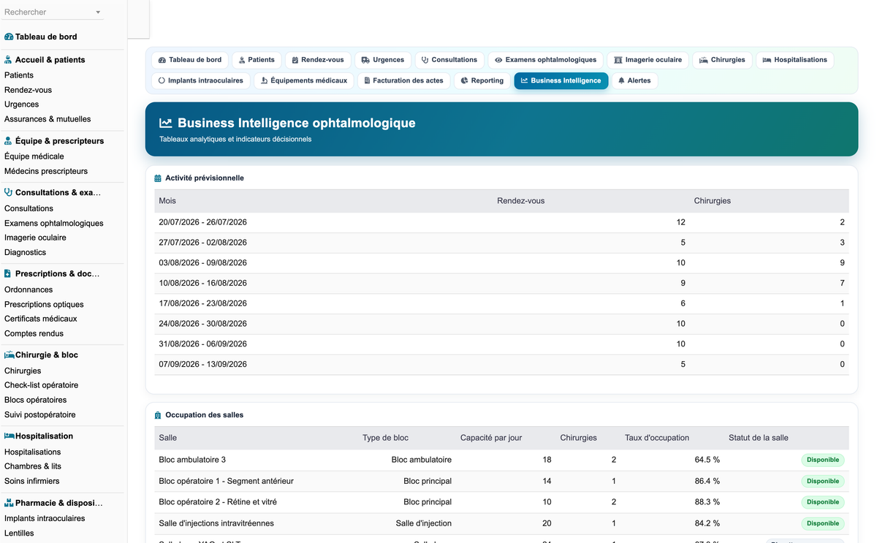Click Disponible badge for Bloc ambulatoire 3
Screen dimensions: 877x543
[x=823, y=460]
